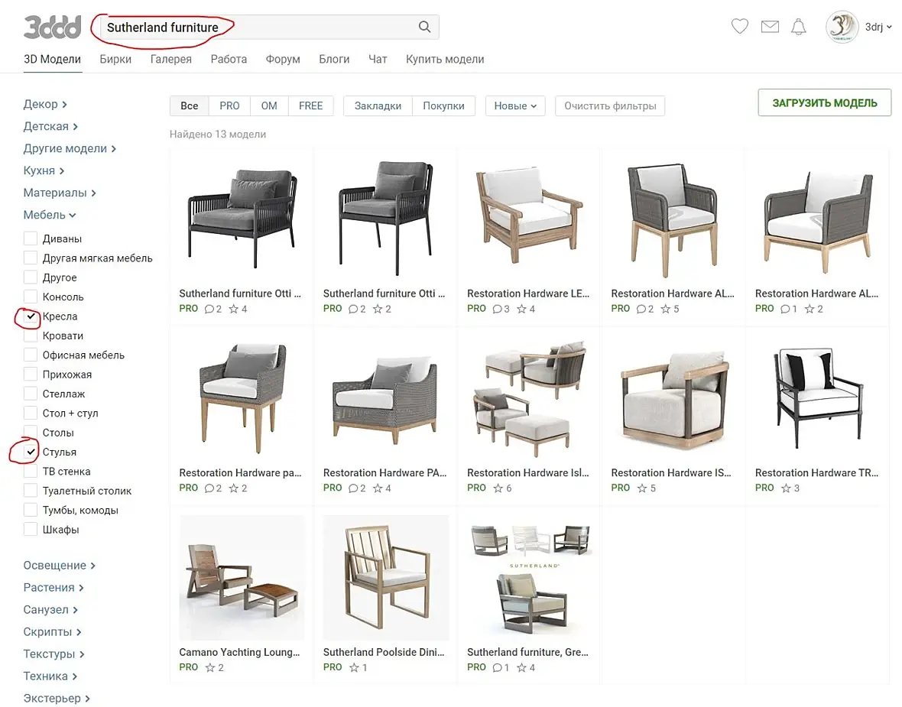Open the Новые sort dropdown

pyautogui.click(x=515, y=105)
